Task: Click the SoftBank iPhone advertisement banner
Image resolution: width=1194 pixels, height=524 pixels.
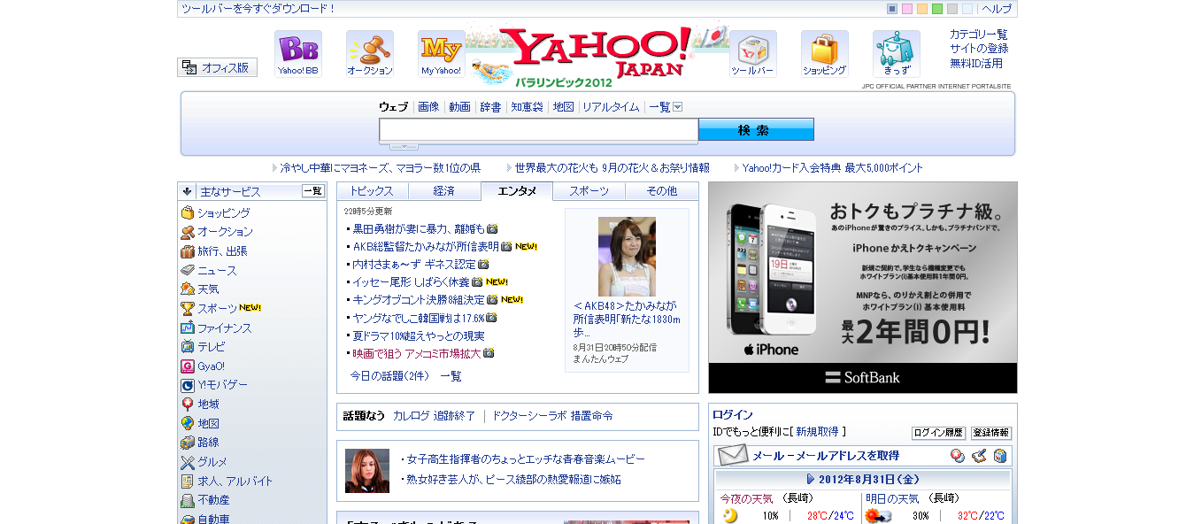Action: [863, 288]
